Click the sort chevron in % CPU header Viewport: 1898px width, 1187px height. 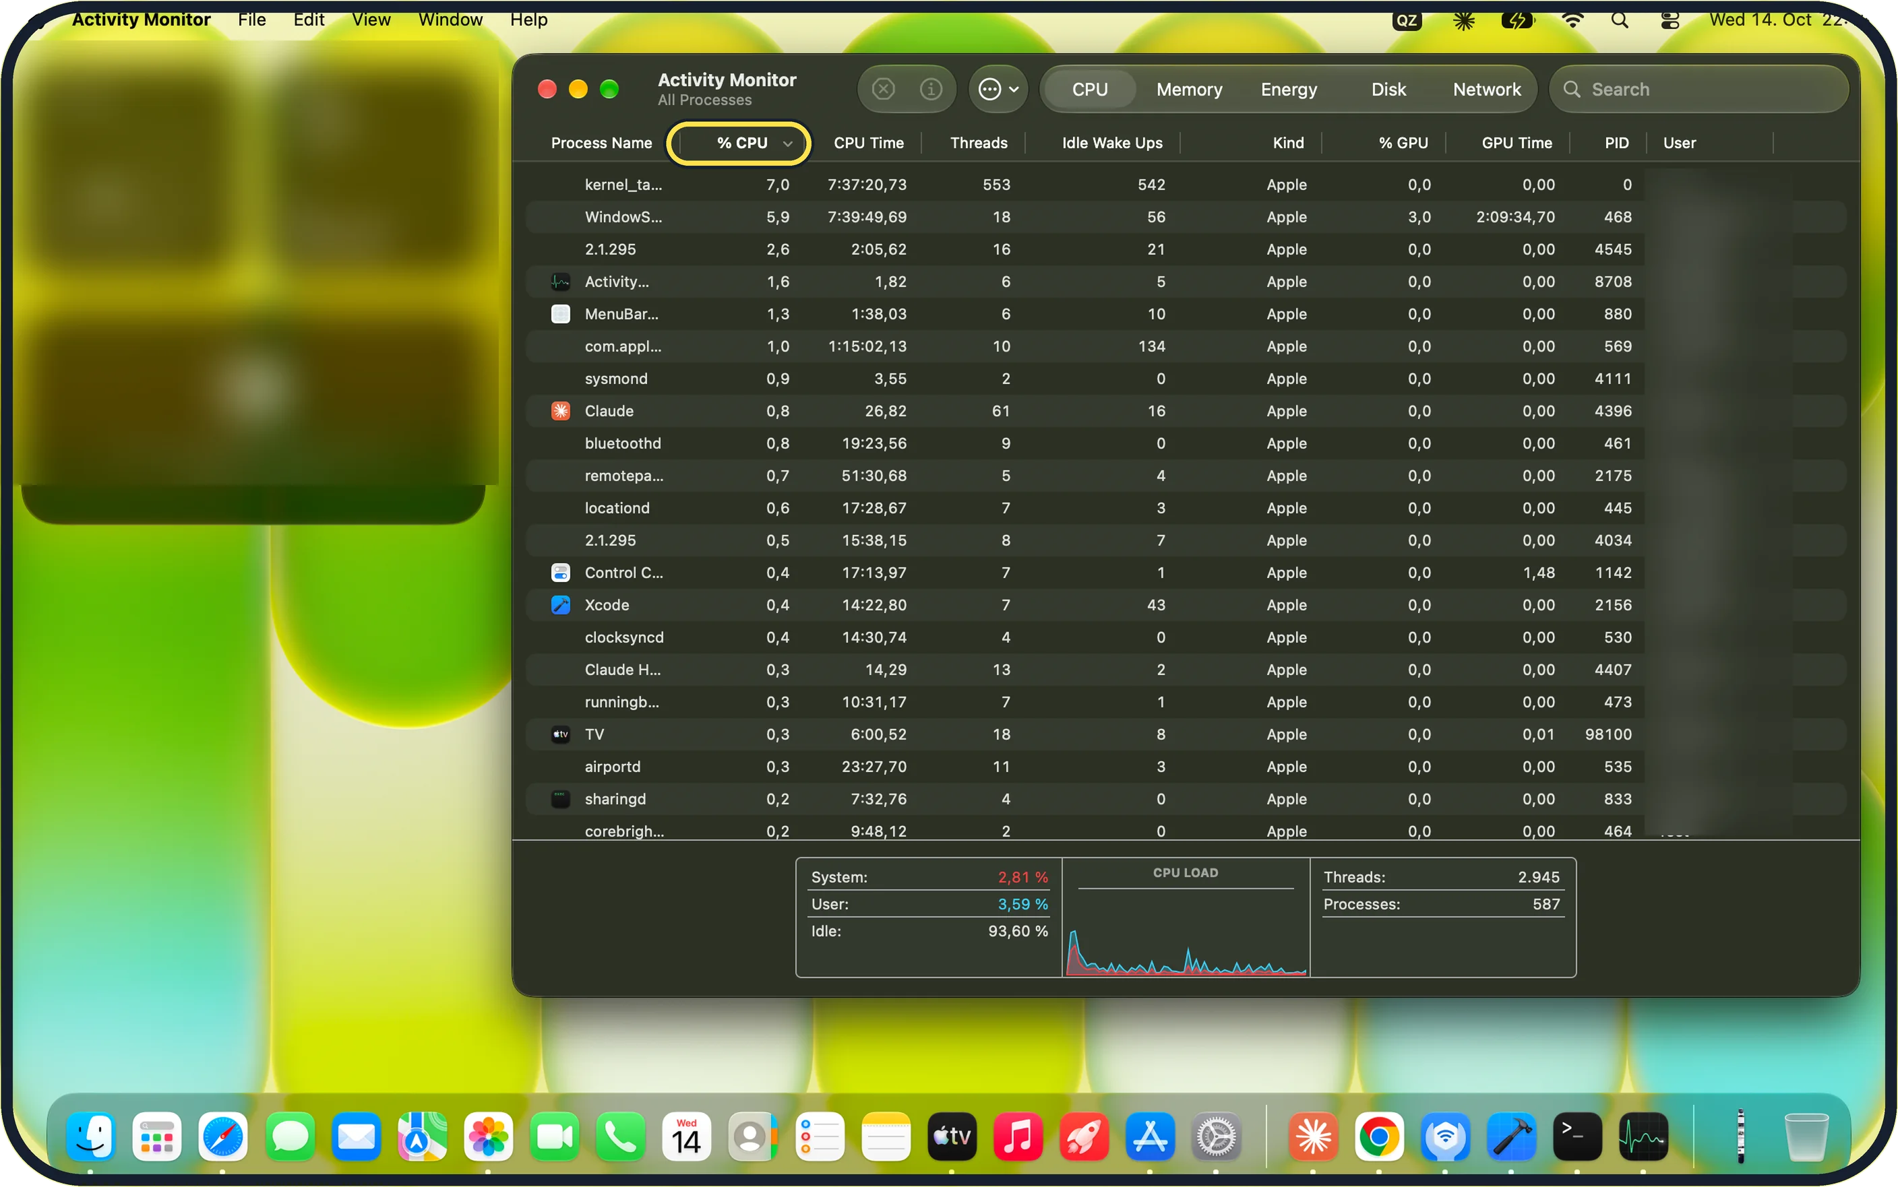(x=787, y=143)
